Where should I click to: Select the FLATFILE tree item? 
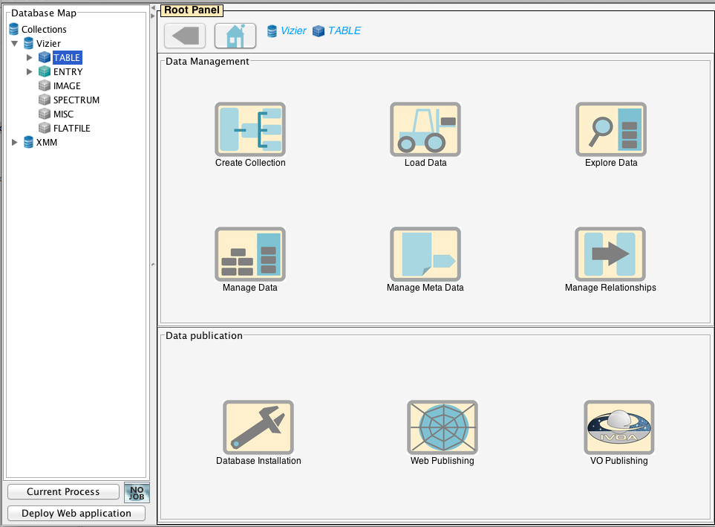65,129
